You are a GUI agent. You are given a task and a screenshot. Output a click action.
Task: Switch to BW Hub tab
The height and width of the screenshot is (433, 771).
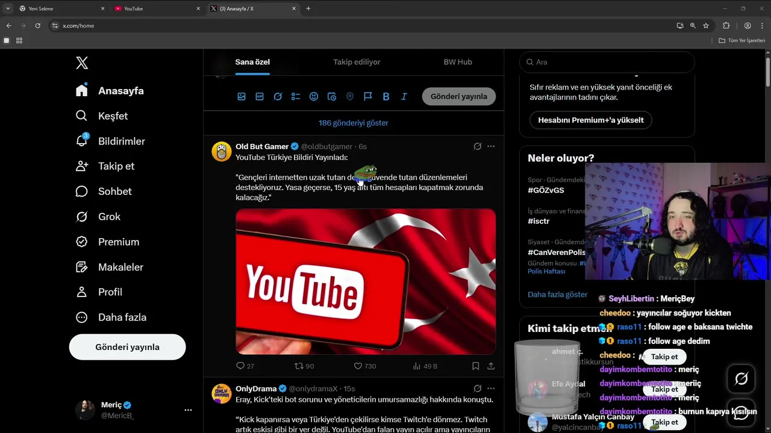coord(458,62)
